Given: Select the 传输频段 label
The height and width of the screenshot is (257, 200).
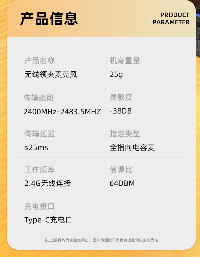Looking at the screenshot, I should (39, 98).
